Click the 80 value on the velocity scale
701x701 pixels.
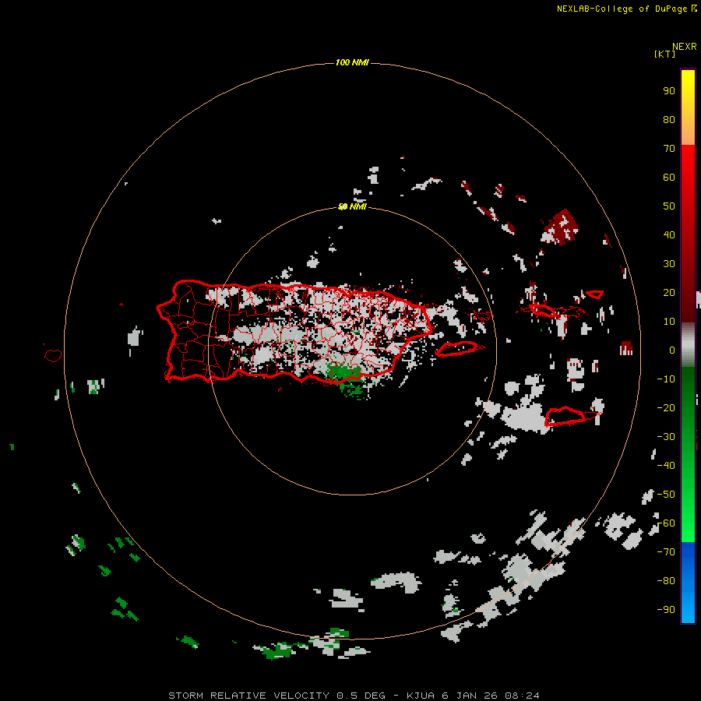[669, 120]
